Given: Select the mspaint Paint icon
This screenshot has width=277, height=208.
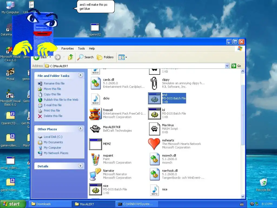Looking at the screenshot, I should pos(95,159).
